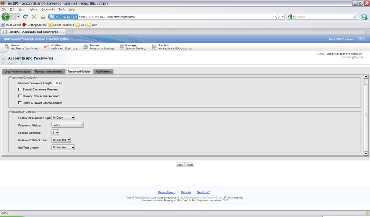Image resolution: width=370 pixels, height=217 pixels.
Task: Click the Most Visited bookmark icon
Action: [3, 25]
